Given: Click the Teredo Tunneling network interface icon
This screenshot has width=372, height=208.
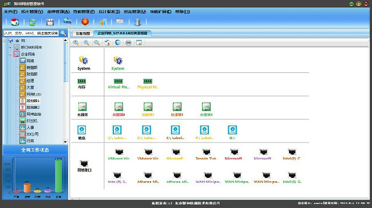Looking at the screenshot, I should (207, 152).
